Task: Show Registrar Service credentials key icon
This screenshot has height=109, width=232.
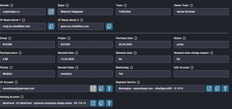Action: pos(225,88)
